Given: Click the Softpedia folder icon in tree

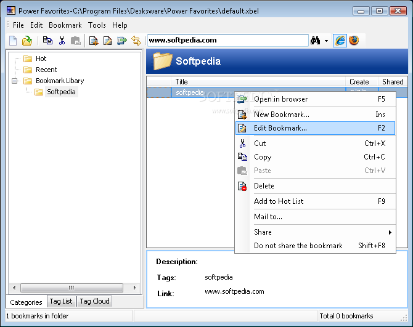Looking at the screenshot, I should 39,92.
